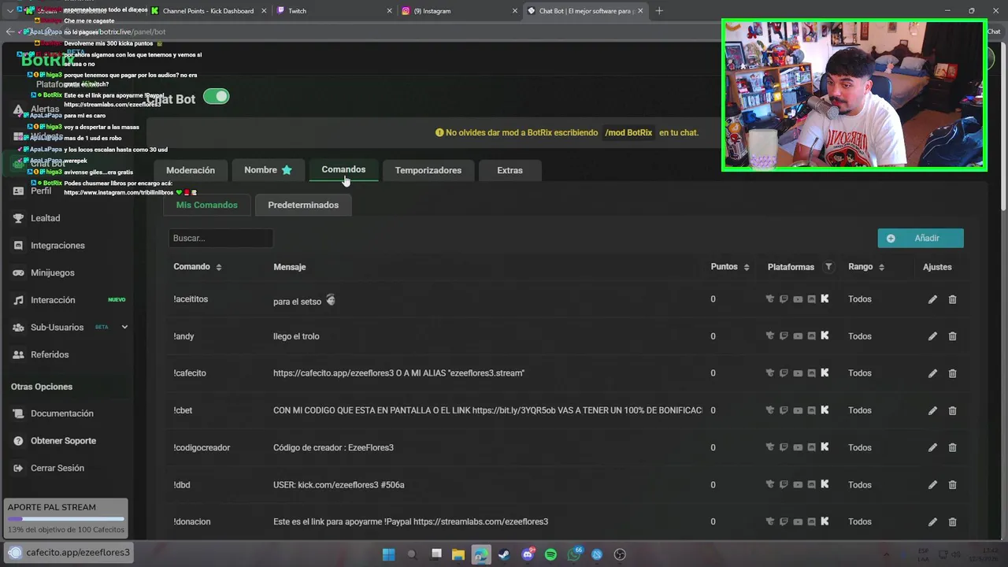Click the !cbet message text
Viewport: 1008px width, 567px height.
click(487, 410)
